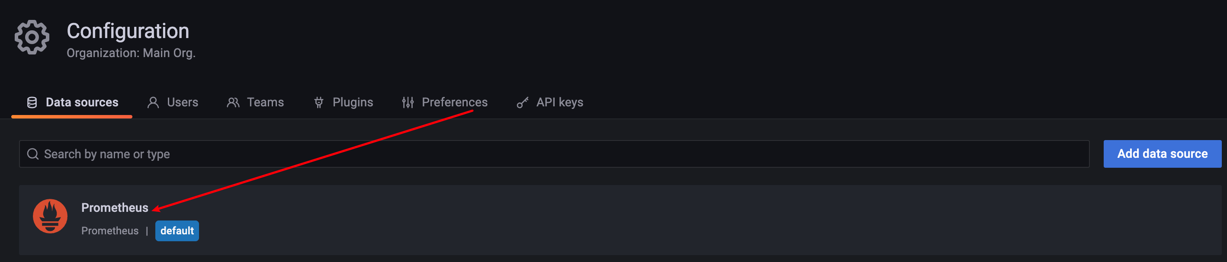1227x262 pixels.
Task: Click the Prometheus flame logo
Action: [x=50, y=216]
